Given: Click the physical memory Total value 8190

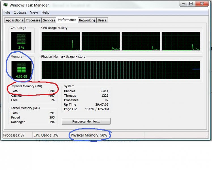Looking at the screenshot, I should [x=51, y=91].
